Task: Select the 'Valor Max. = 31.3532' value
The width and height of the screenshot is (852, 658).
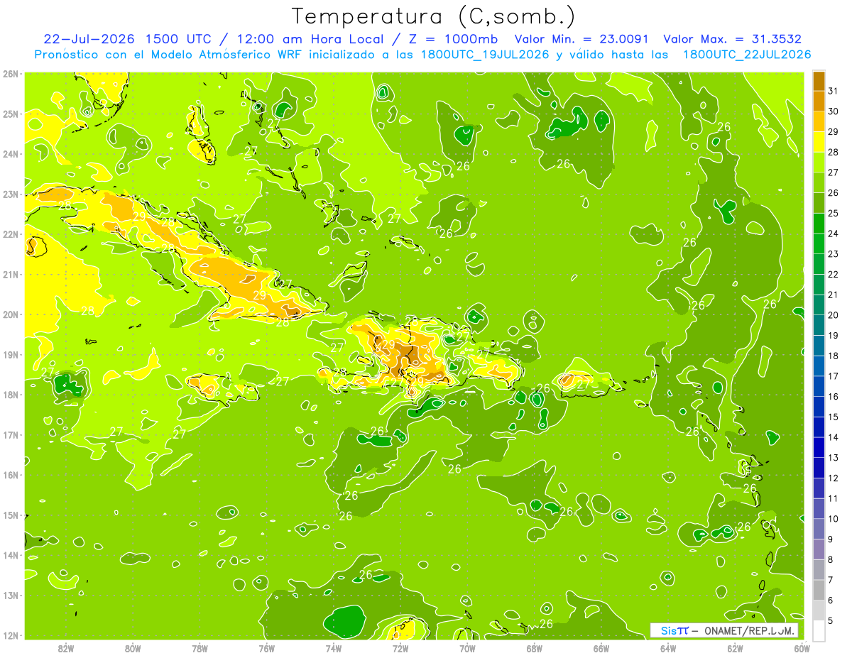Action: coord(732,39)
